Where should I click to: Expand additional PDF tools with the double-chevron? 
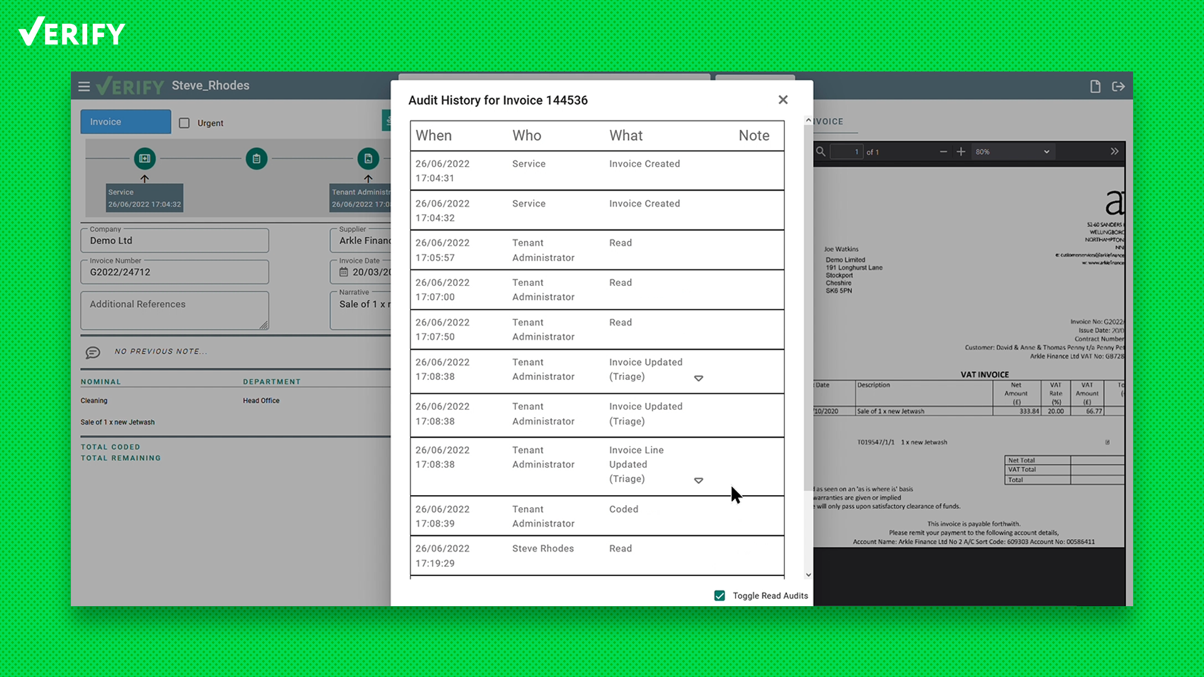[x=1115, y=151]
